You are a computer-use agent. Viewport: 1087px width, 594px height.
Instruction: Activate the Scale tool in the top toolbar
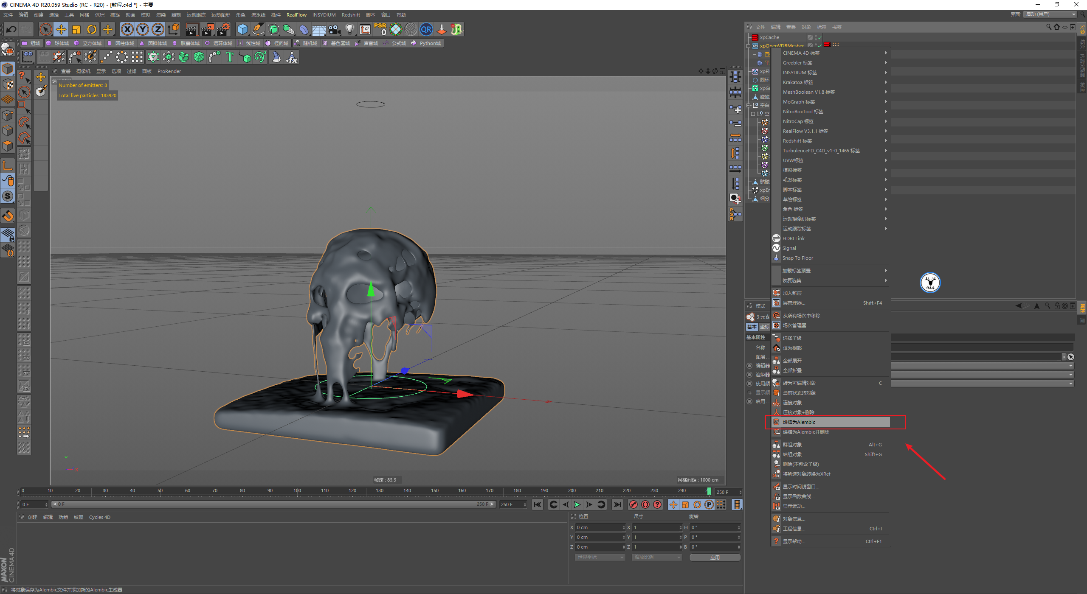pos(76,29)
